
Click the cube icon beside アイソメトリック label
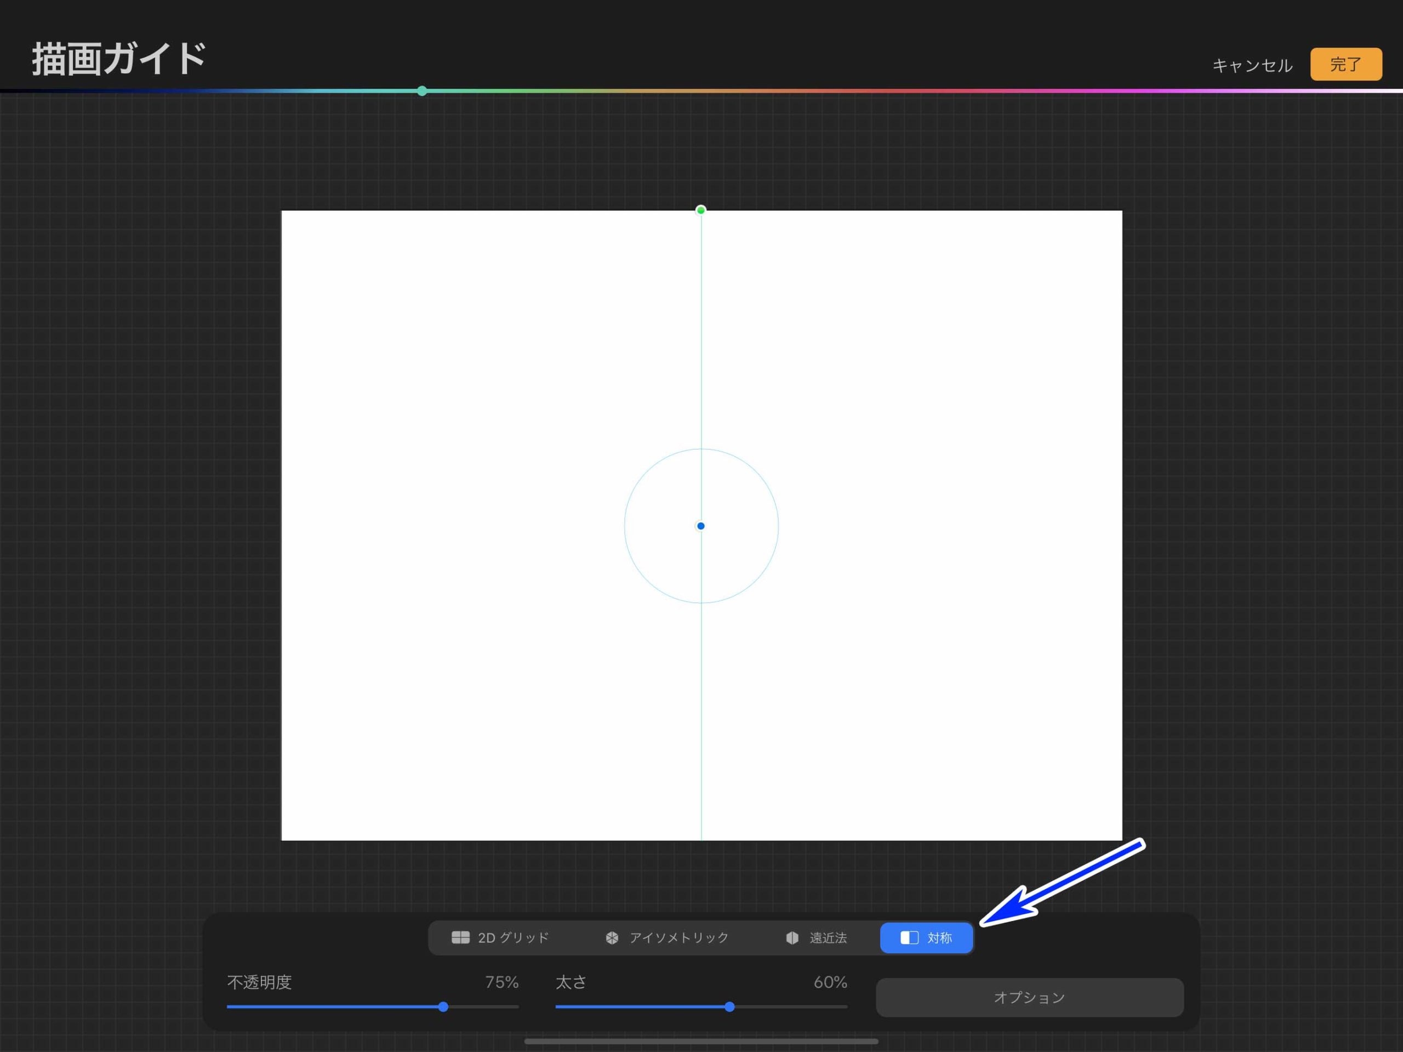tap(612, 938)
